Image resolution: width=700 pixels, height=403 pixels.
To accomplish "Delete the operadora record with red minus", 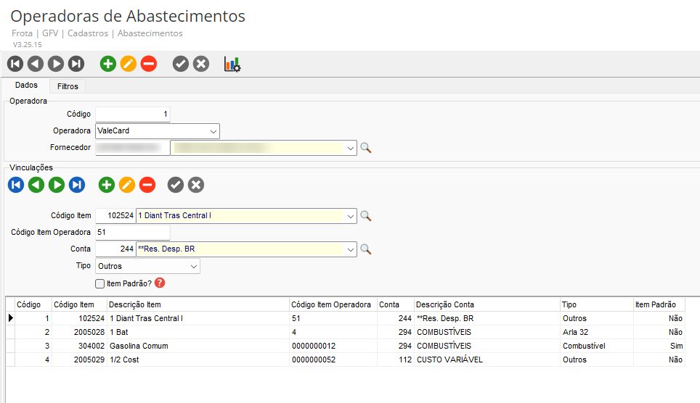I will pos(149,64).
